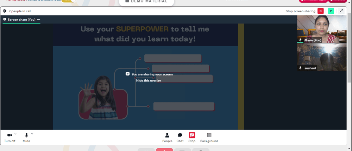
Task: Open Background effects option
Action: pos(209,138)
